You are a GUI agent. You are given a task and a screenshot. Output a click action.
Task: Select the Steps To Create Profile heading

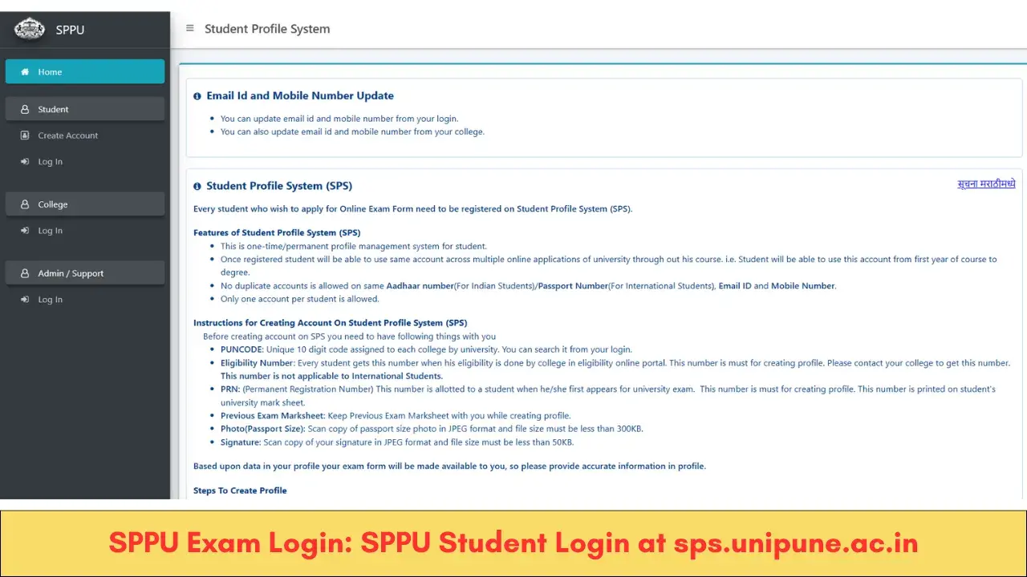coord(240,490)
